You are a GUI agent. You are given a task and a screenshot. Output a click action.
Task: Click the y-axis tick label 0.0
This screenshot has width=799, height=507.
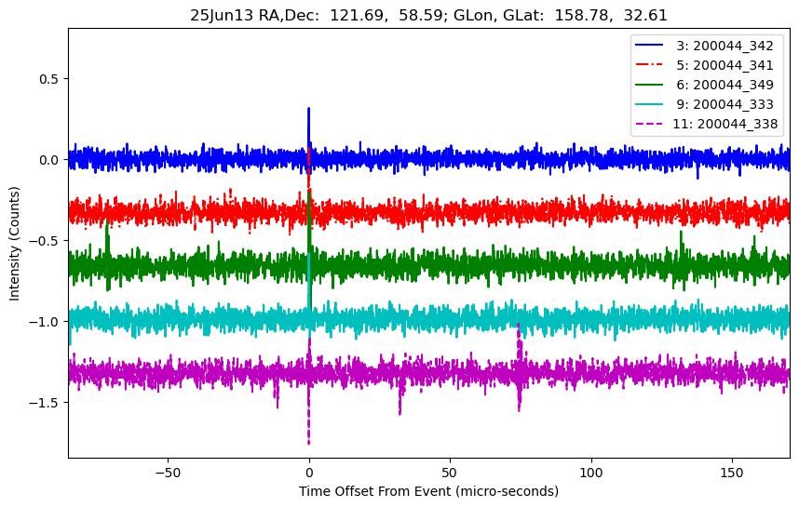click(49, 160)
